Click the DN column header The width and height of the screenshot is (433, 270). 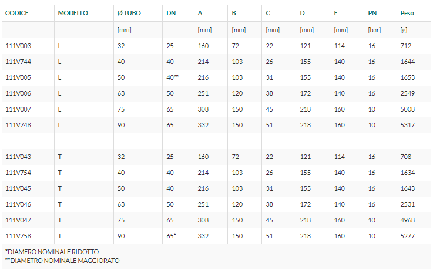(171, 13)
